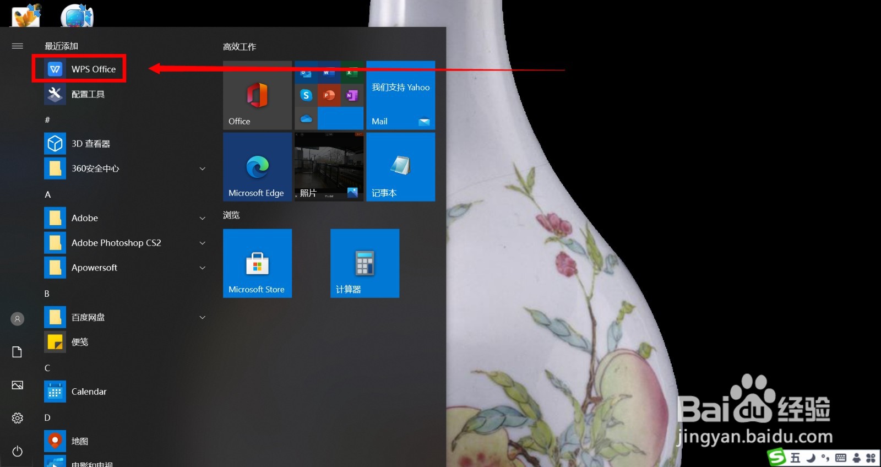Click the C letter group header
Screen dimensions: 881x467
(47, 368)
